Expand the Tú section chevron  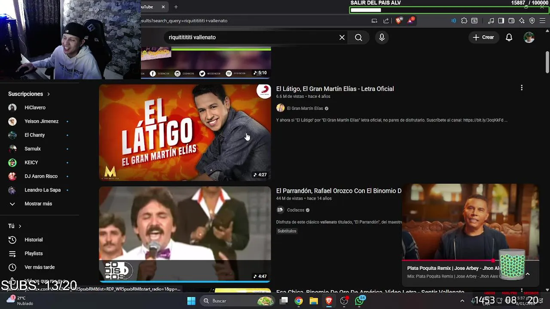click(x=20, y=226)
